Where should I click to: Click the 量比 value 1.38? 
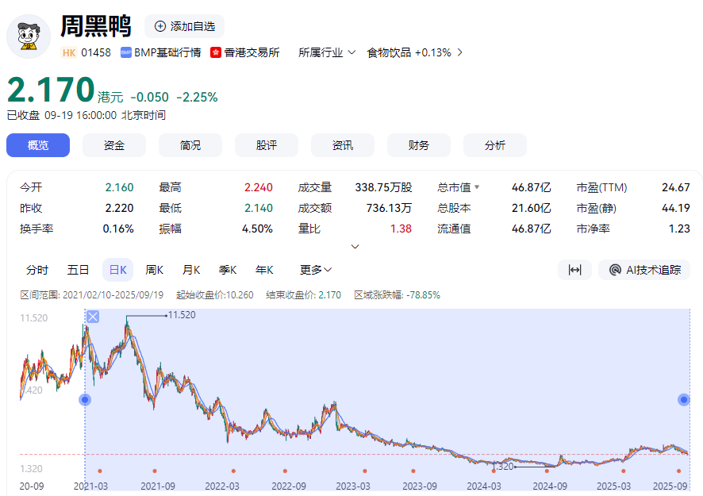(401, 229)
